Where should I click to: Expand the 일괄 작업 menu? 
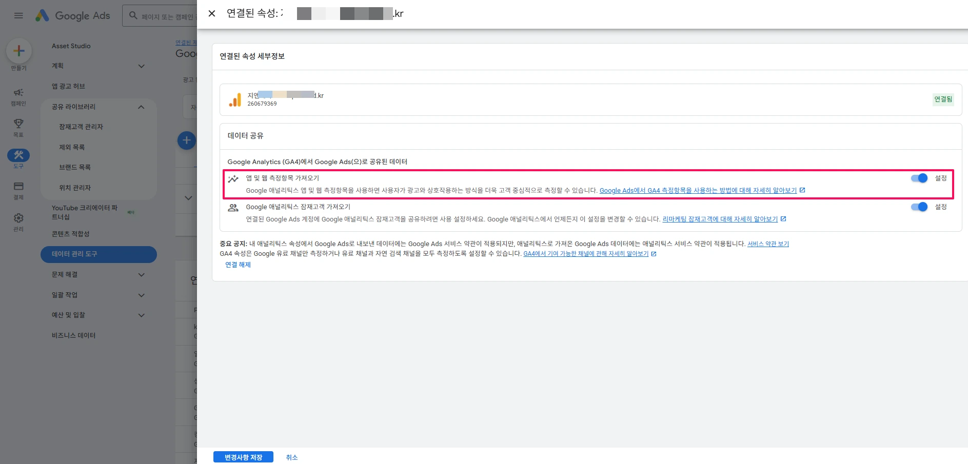141,295
